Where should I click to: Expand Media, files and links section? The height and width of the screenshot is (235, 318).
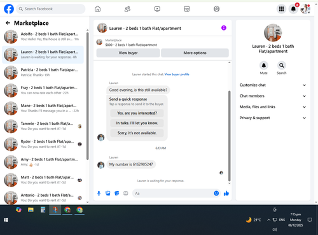coord(273,107)
